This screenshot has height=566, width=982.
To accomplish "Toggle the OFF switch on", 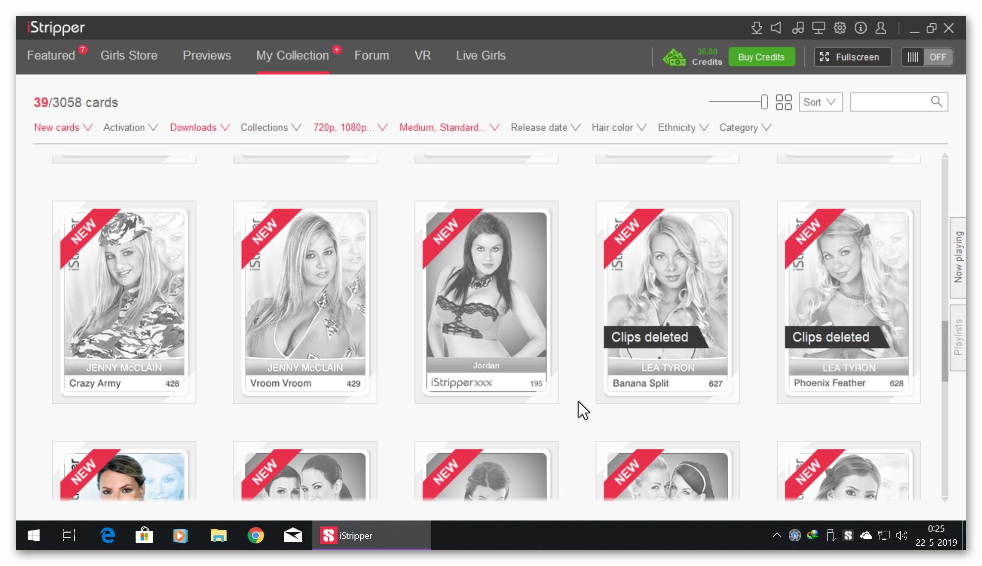I will [927, 57].
